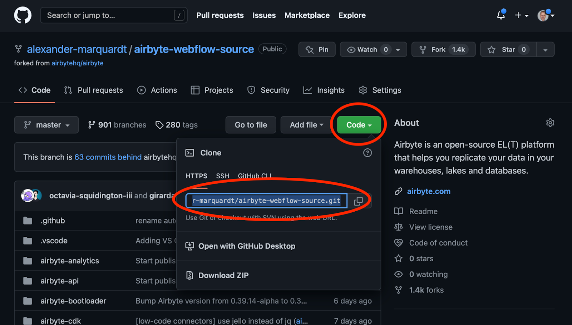Open notifications via the bell icon

(x=500, y=15)
